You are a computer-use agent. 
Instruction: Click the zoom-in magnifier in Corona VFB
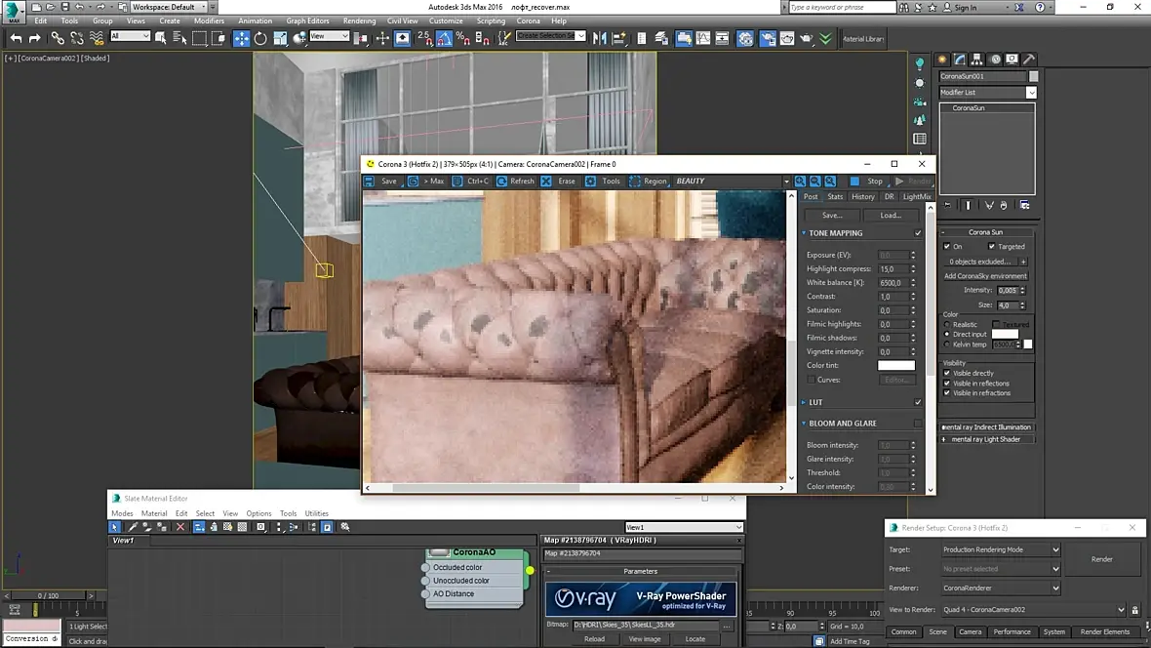point(800,181)
